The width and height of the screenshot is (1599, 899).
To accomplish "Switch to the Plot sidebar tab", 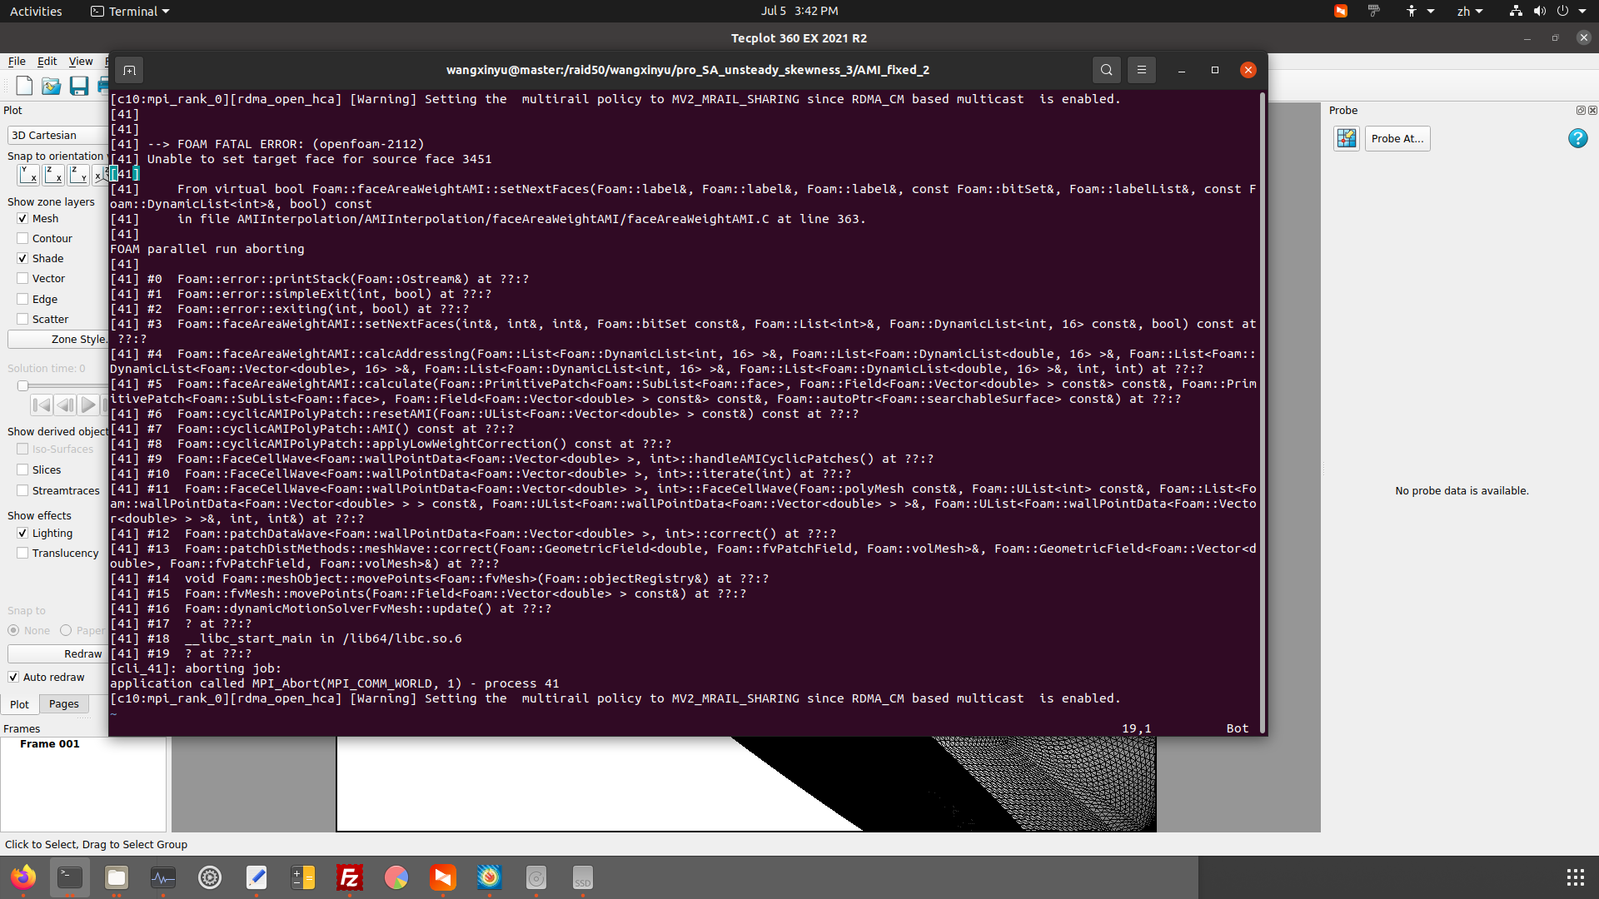I will coord(19,704).
